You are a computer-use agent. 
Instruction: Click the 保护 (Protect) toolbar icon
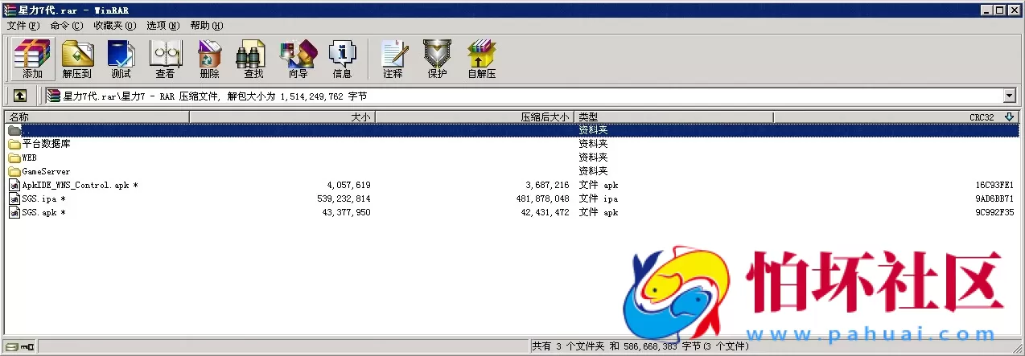click(x=437, y=58)
